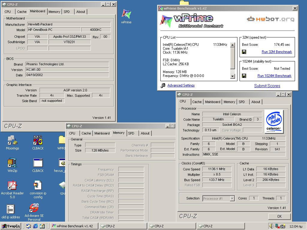Click the hwbot.org logo in wPrime
Screen dimensions: 307x230
(x=270, y=19)
